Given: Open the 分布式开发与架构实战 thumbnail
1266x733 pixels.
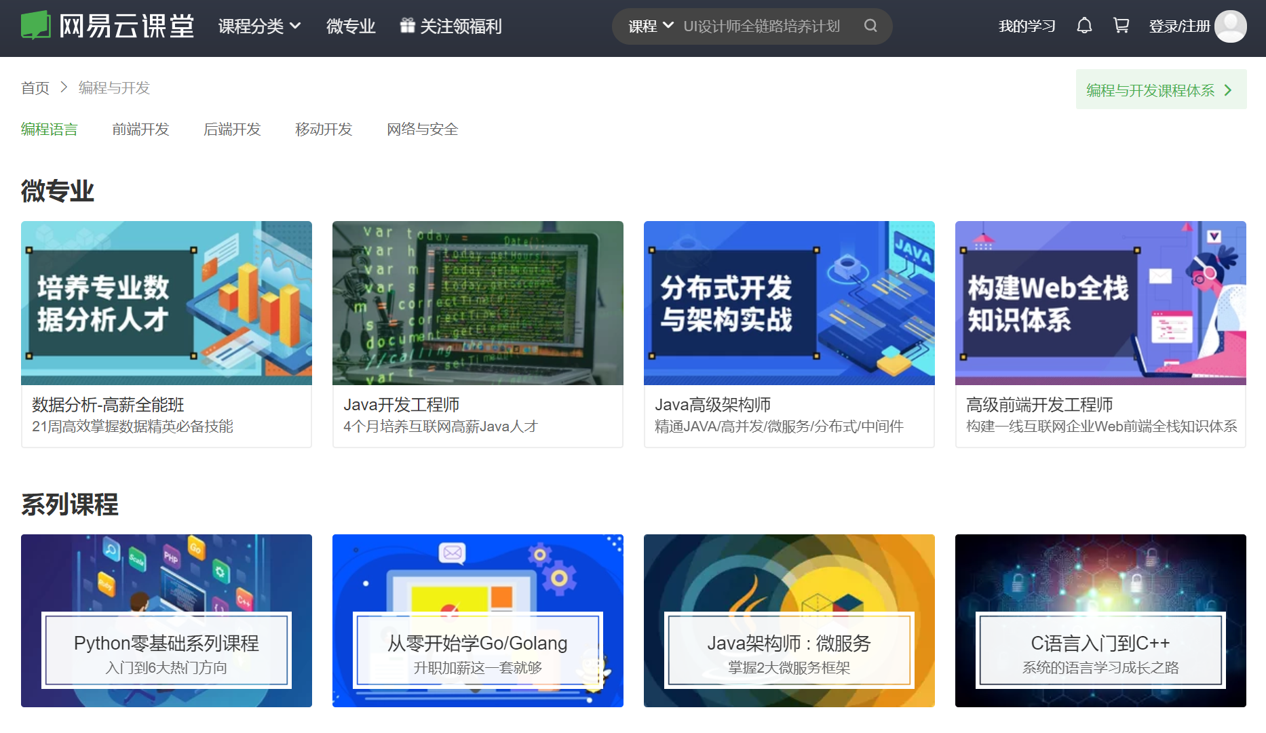Looking at the screenshot, I should (x=789, y=303).
